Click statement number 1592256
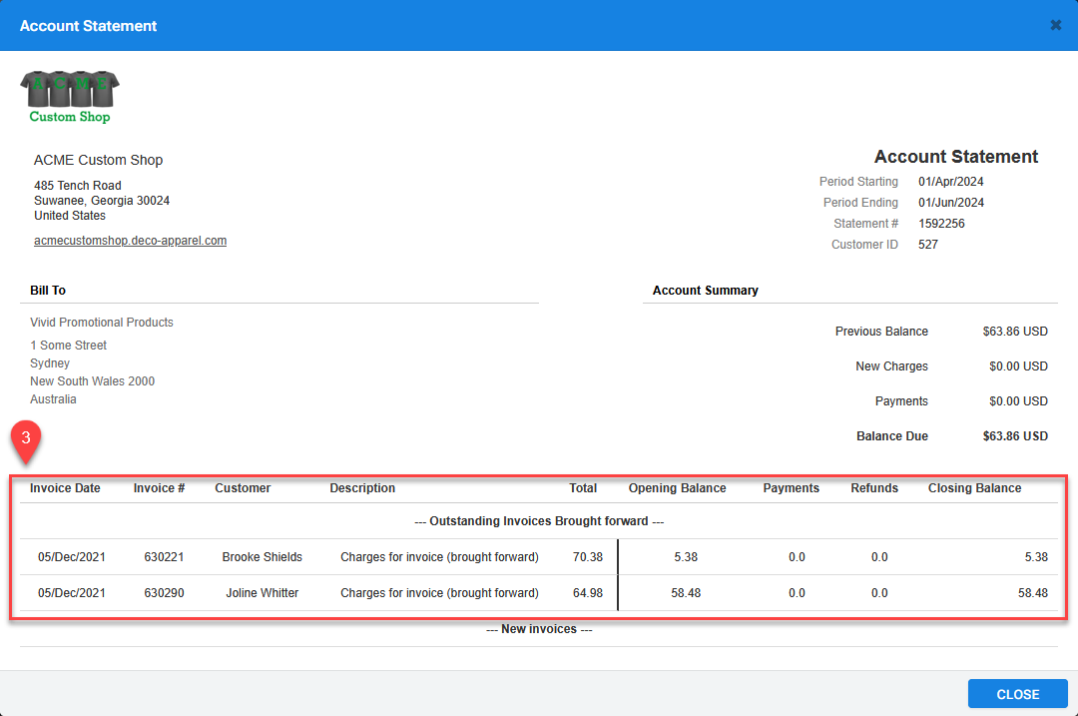 click(x=941, y=224)
